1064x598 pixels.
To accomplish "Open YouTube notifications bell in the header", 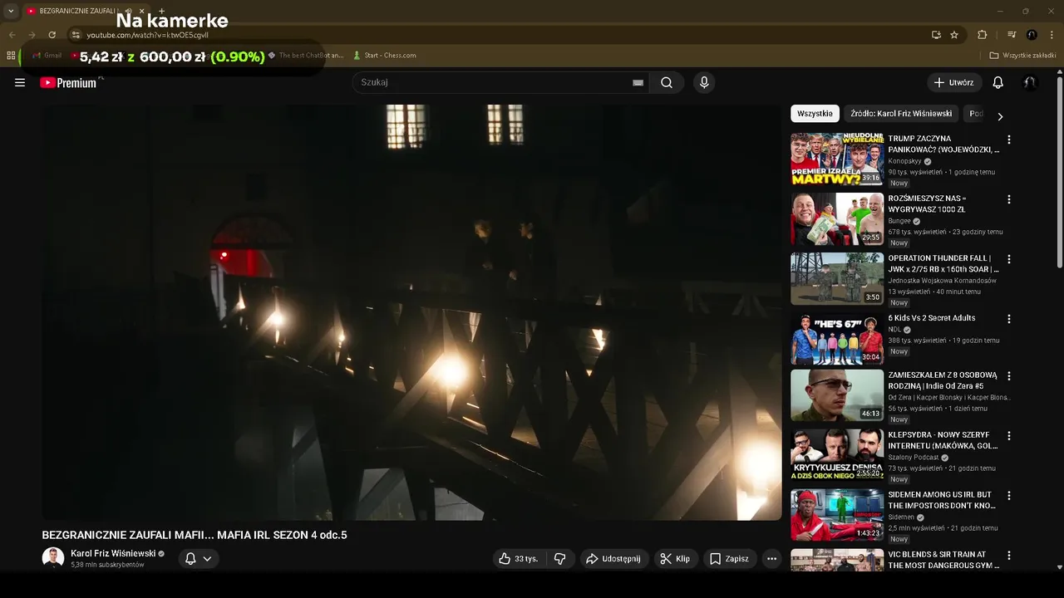I will point(998,82).
